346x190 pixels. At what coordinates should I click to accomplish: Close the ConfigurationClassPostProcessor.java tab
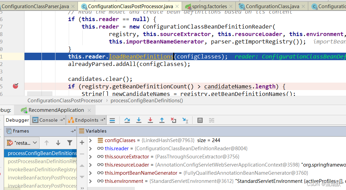click(x=177, y=6)
